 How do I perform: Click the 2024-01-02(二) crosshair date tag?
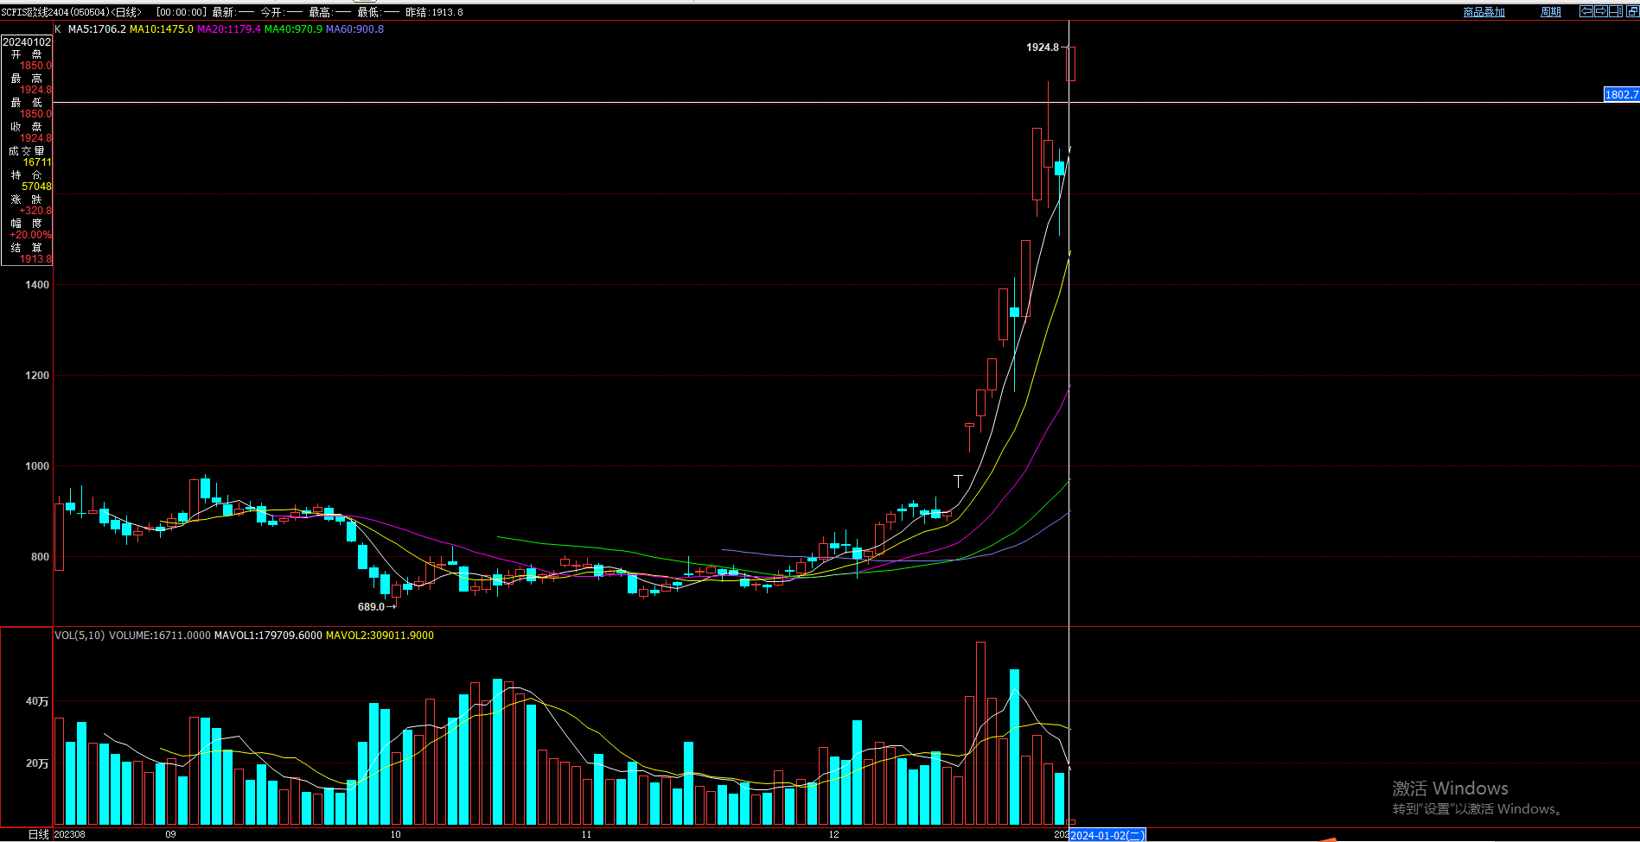coord(1107,835)
